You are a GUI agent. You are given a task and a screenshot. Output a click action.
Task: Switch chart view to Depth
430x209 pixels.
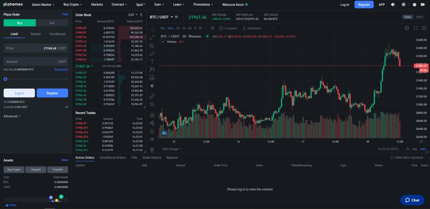(x=420, y=17)
